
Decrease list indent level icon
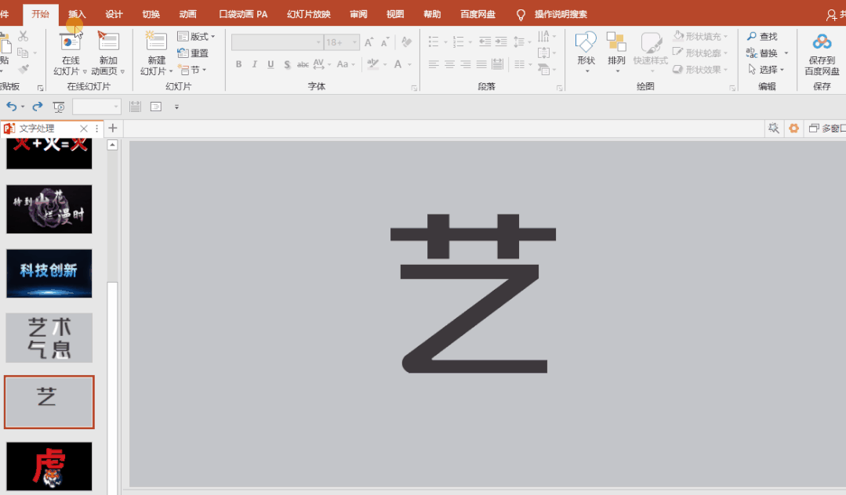485,42
